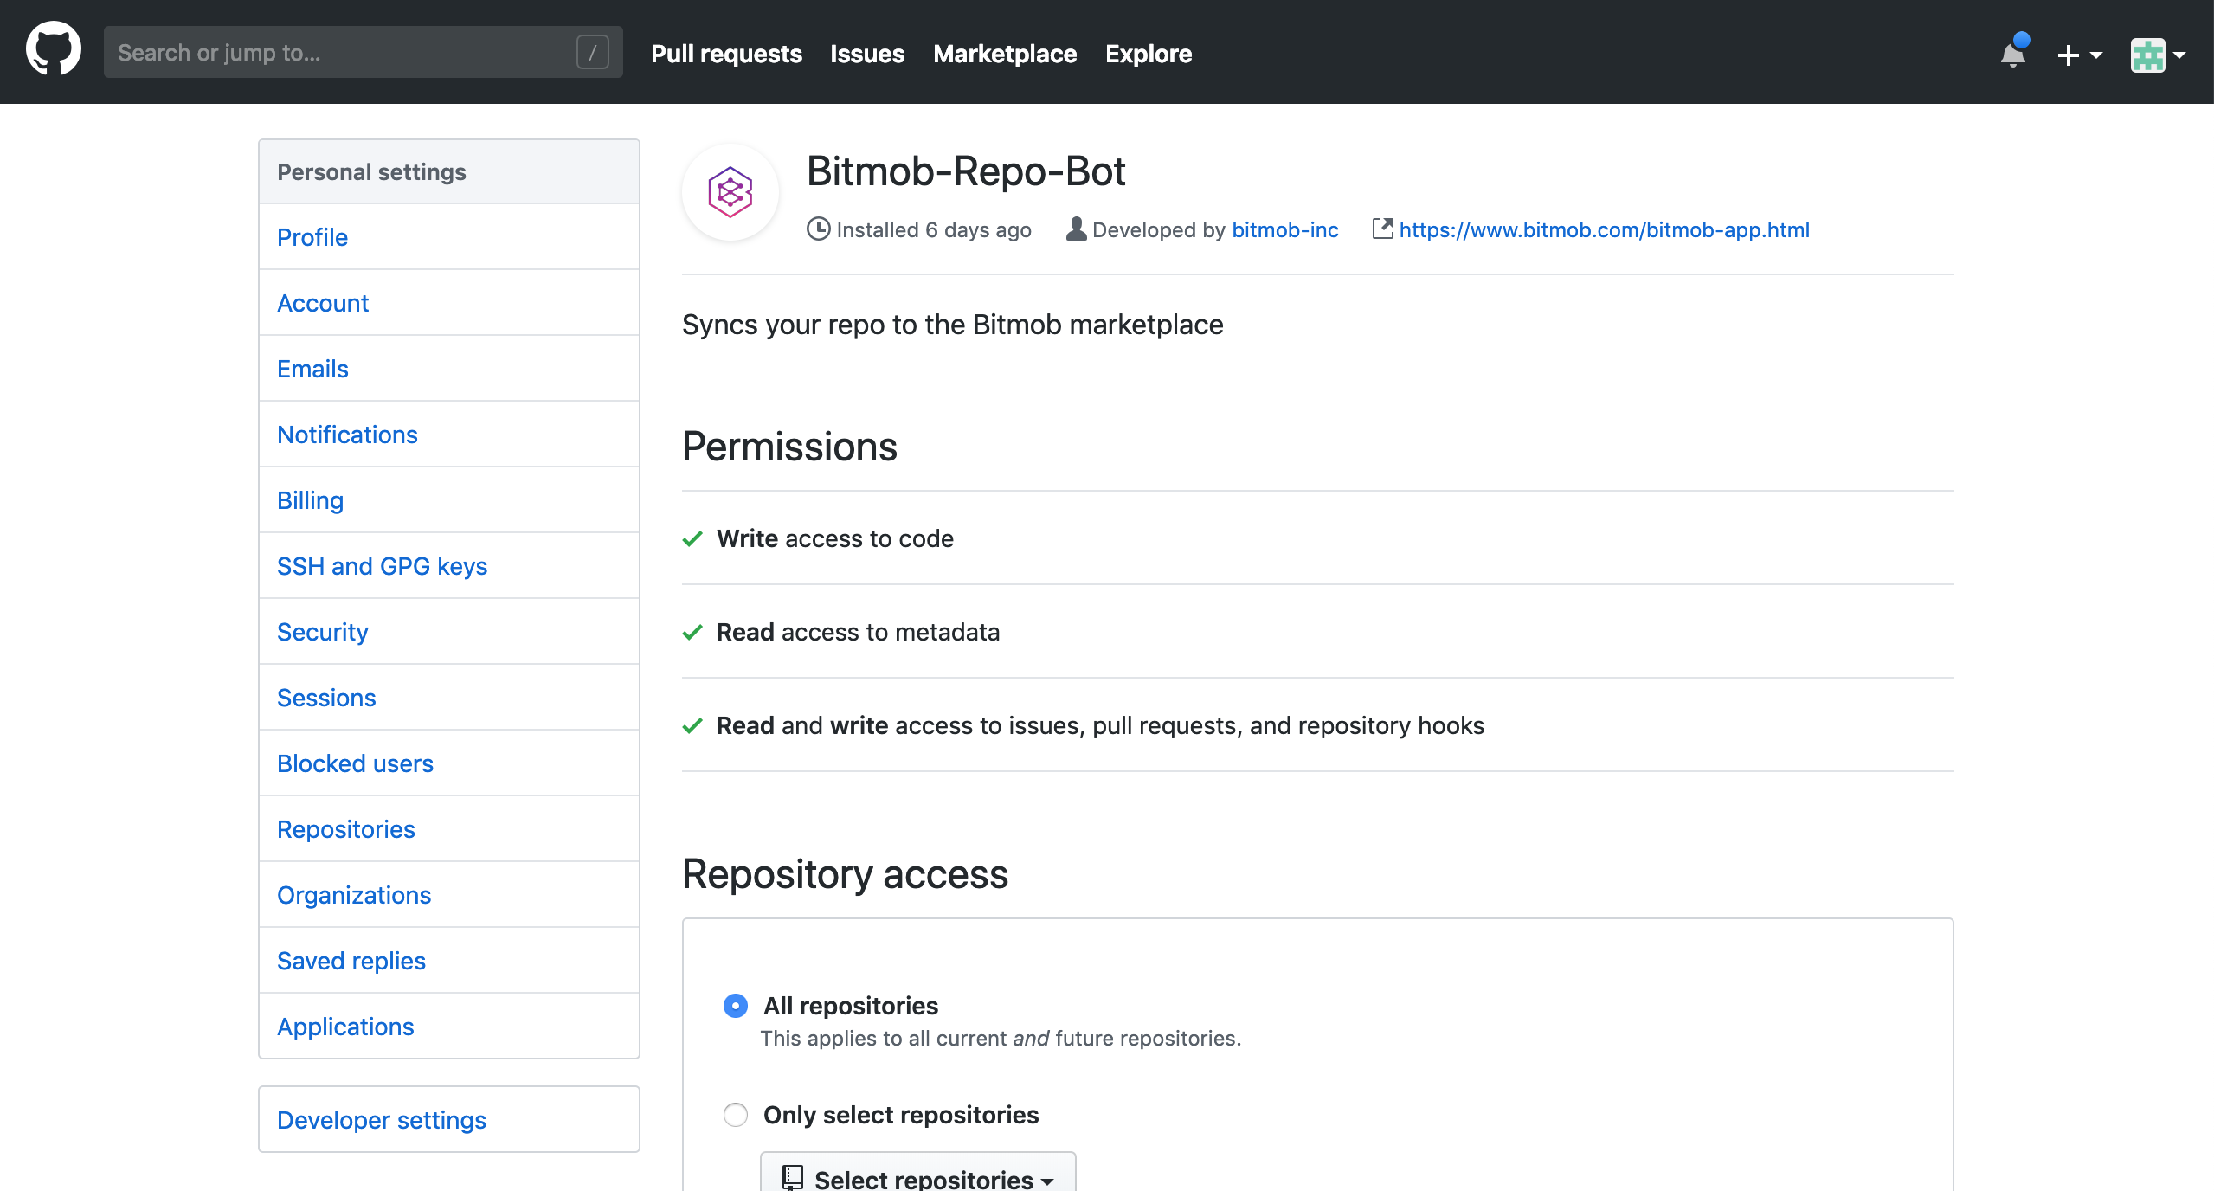Open Pull requests in the top navigation
The height and width of the screenshot is (1191, 2214).
(x=726, y=54)
